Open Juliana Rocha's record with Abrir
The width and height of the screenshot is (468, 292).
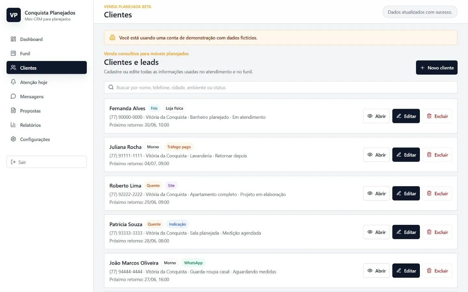tap(376, 155)
